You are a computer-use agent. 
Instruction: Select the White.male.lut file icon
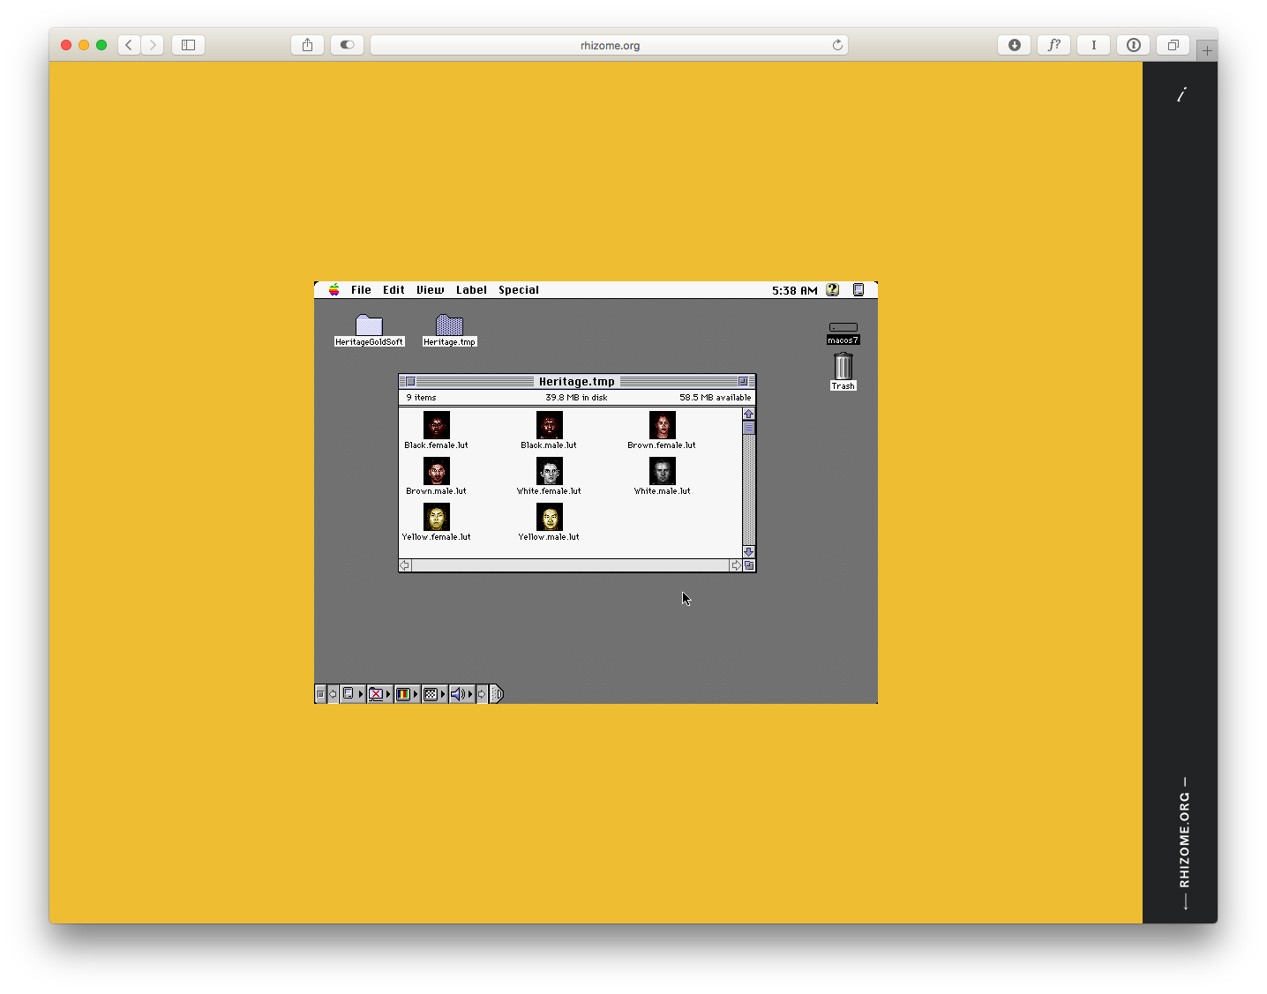coord(662,471)
